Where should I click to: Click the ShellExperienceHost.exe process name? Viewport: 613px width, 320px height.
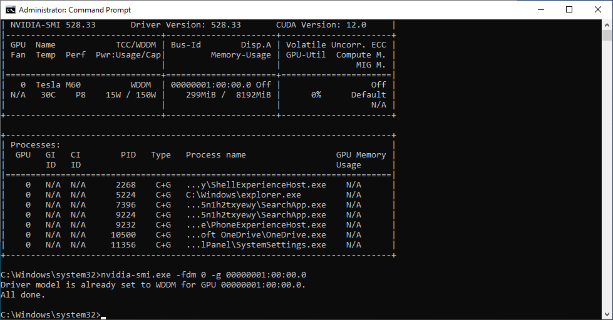click(256, 185)
